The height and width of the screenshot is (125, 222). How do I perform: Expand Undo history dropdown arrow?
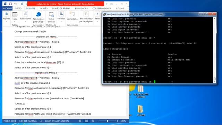18,4
